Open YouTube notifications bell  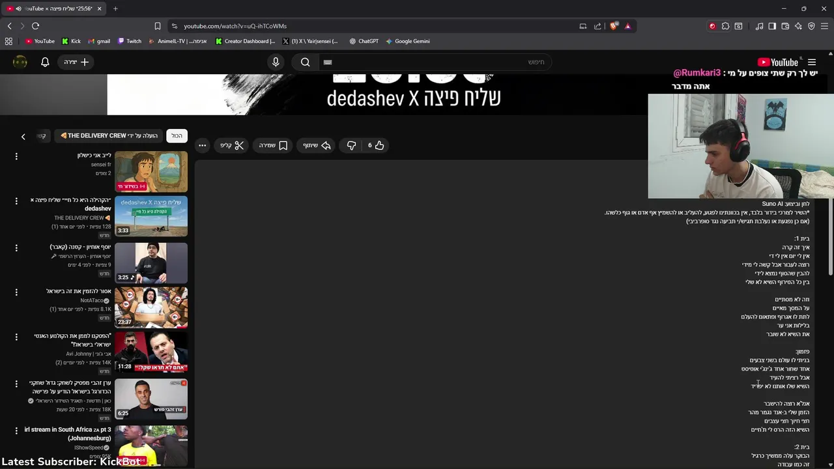coord(45,62)
